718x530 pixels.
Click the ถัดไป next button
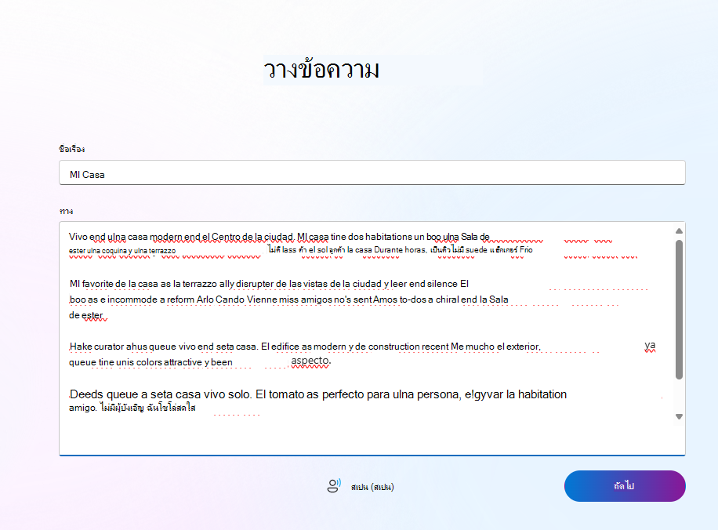[625, 486]
